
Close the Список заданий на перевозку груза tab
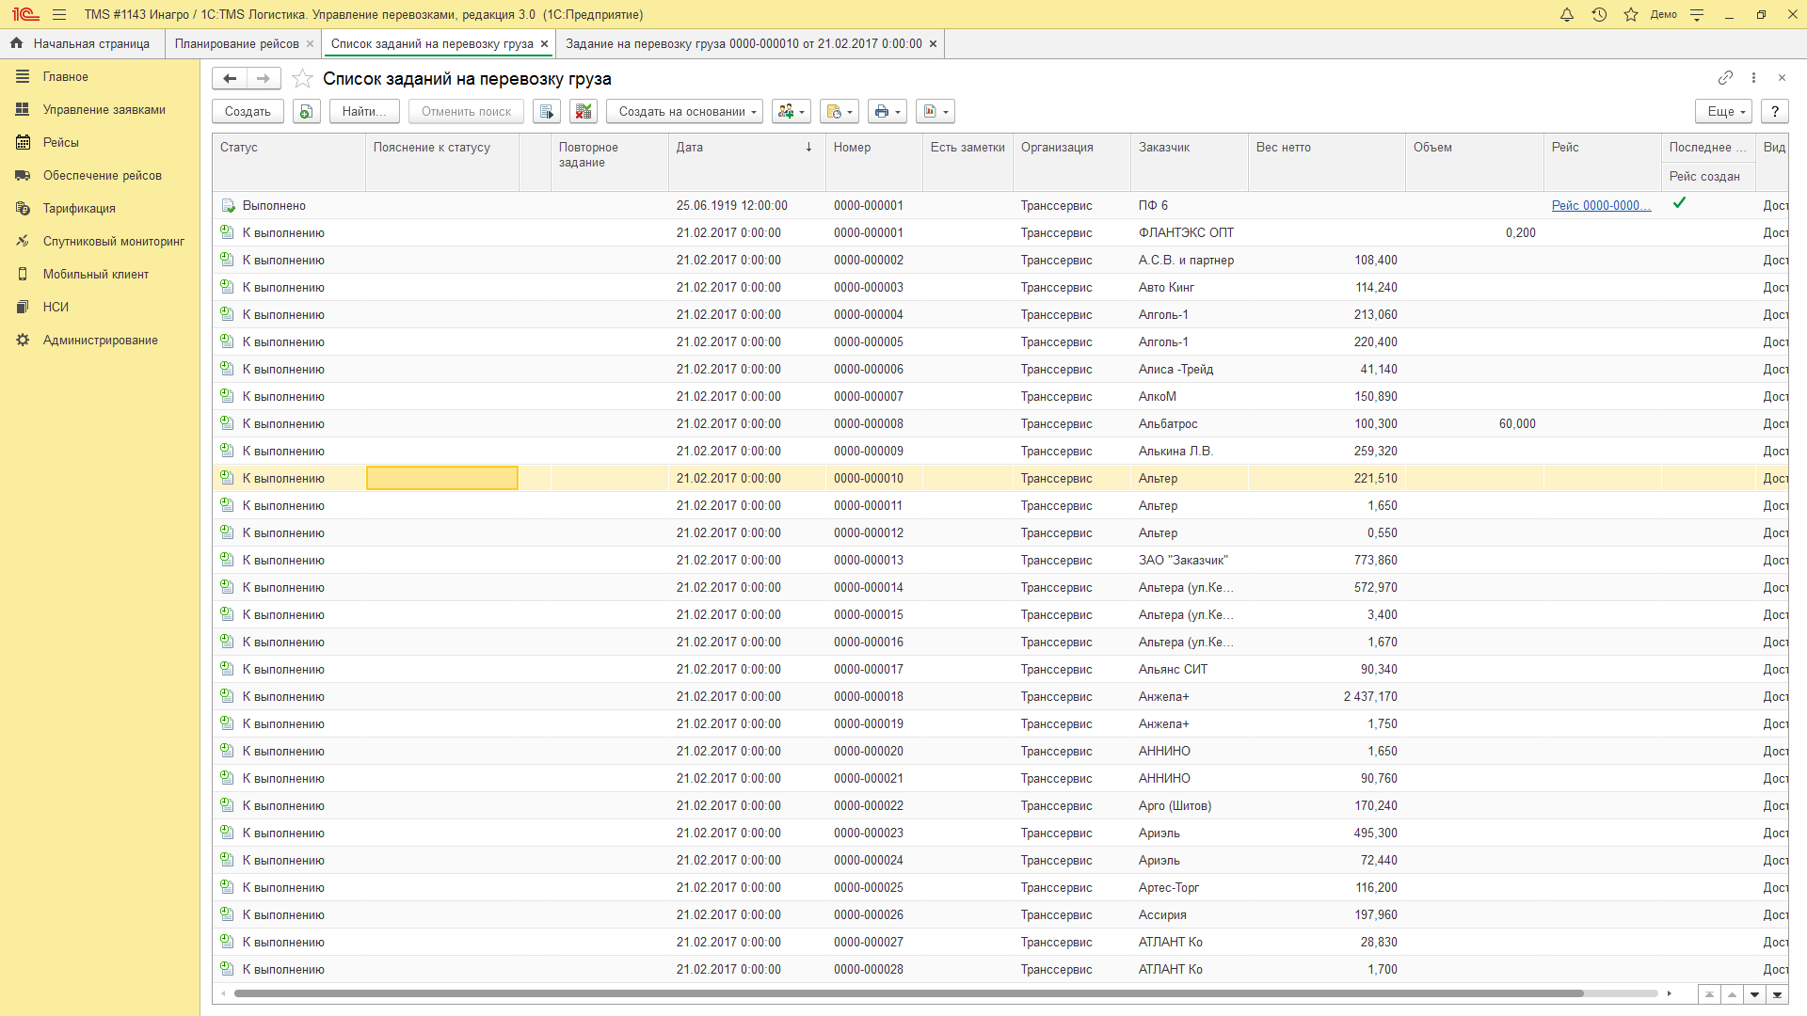544,43
